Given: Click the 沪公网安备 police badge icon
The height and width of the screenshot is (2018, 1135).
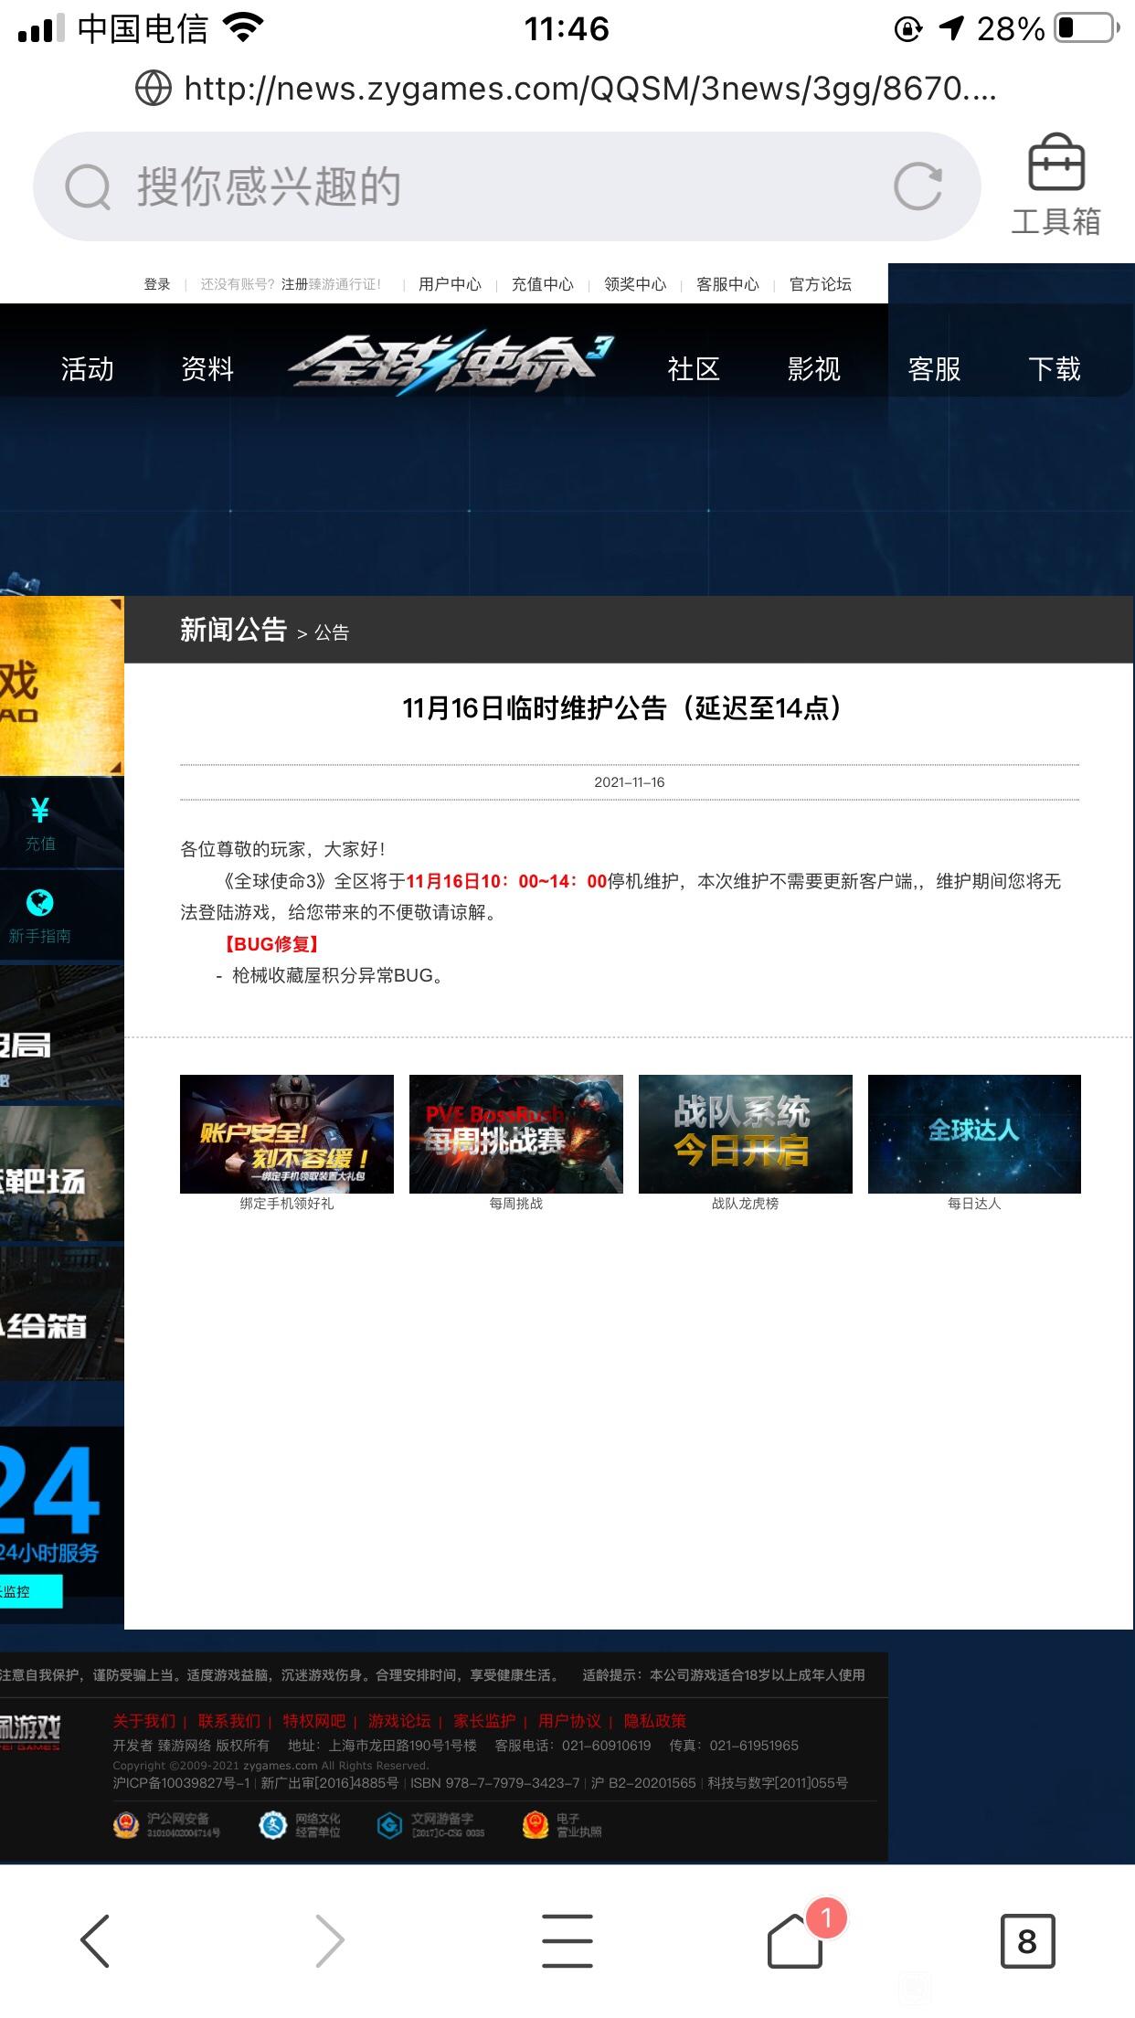Looking at the screenshot, I should 125,1825.
